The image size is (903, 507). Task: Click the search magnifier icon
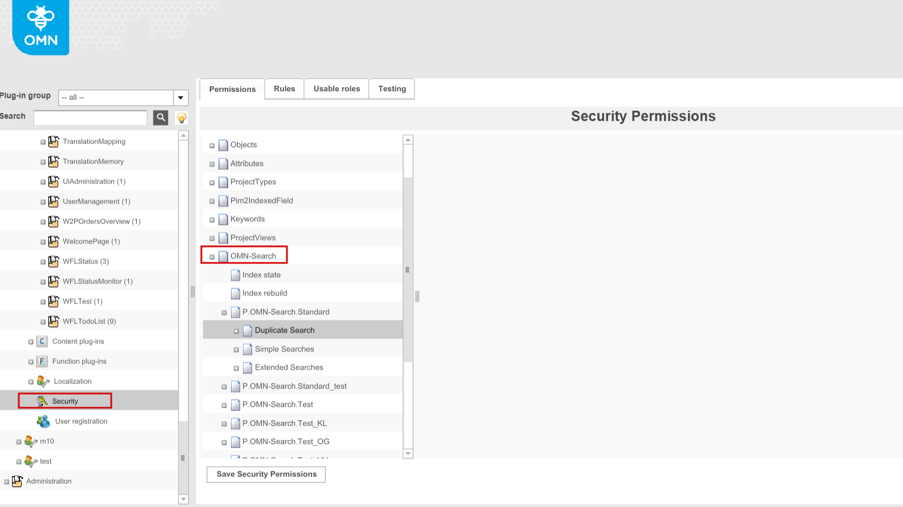click(160, 117)
